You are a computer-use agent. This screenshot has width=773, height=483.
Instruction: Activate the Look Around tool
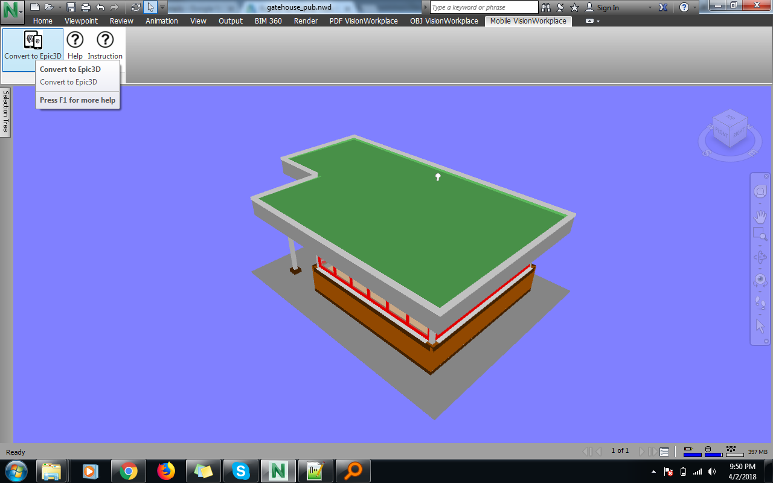pos(760,281)
